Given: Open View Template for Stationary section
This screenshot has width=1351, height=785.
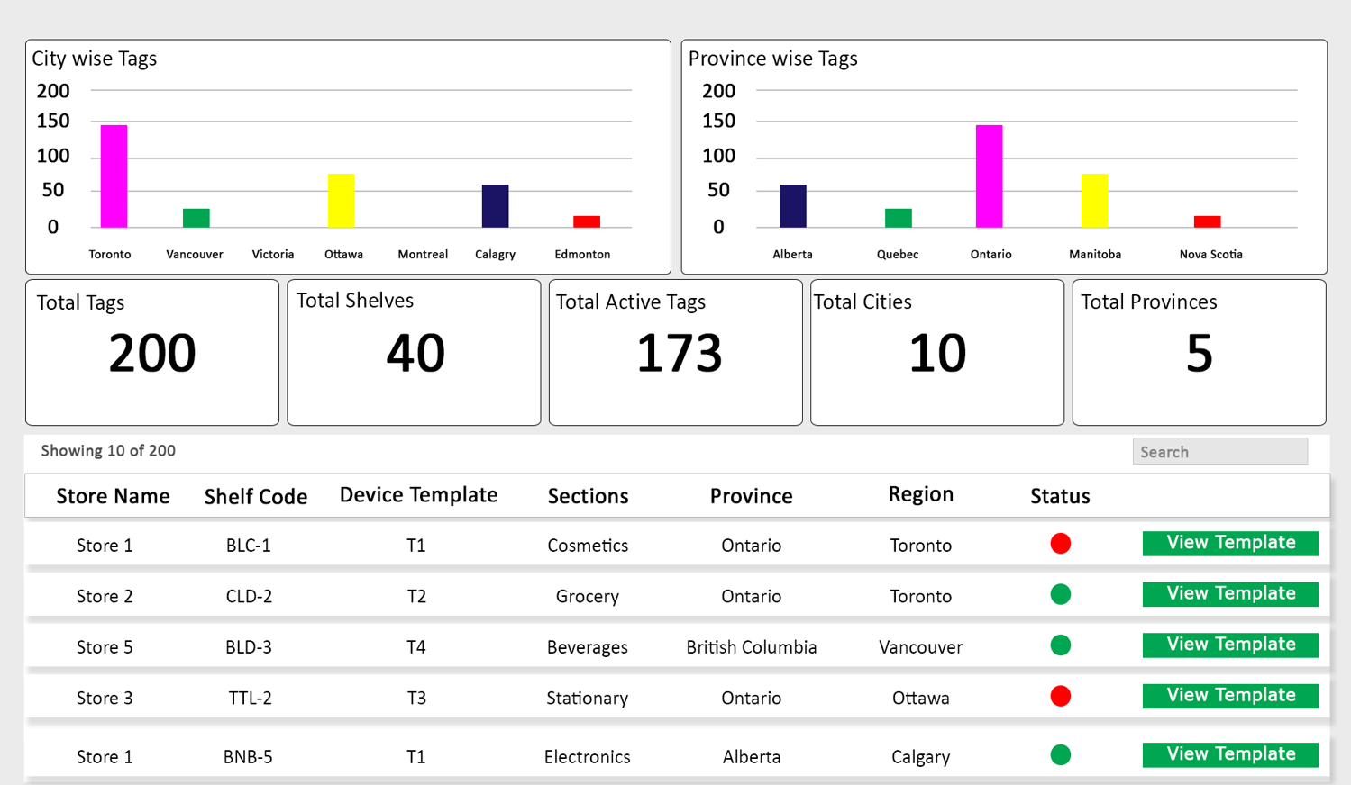Looking at the screenshot, I should [1230, 696].
